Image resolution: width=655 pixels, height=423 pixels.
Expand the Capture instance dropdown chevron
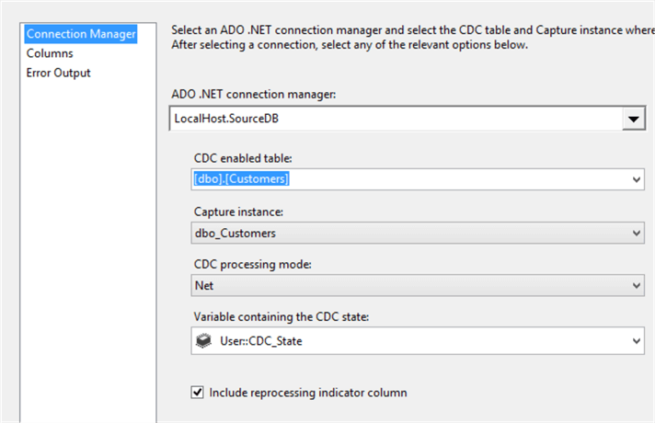coord(637,234)
